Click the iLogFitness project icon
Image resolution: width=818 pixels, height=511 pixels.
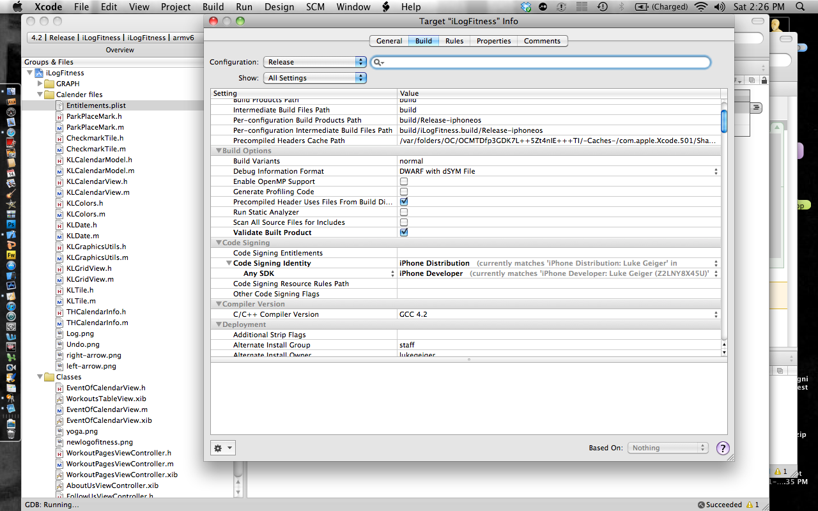39,73
